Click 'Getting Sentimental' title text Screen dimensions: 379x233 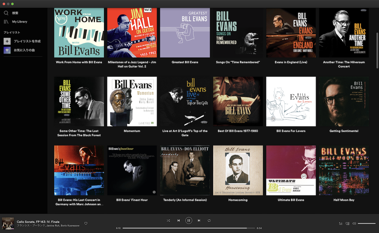tap(344, 131)
